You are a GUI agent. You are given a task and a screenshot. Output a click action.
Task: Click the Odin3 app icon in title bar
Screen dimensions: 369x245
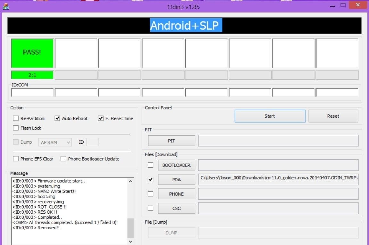coord(6,7)
